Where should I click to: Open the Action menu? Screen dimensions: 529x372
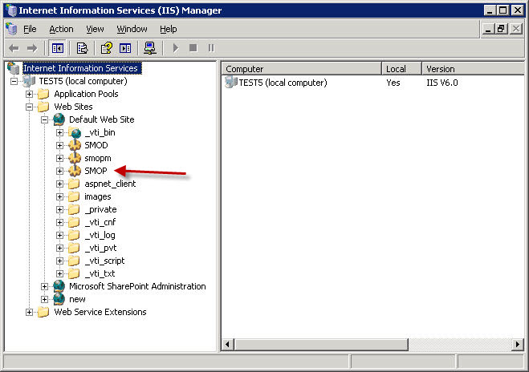[x=61, y=29]
